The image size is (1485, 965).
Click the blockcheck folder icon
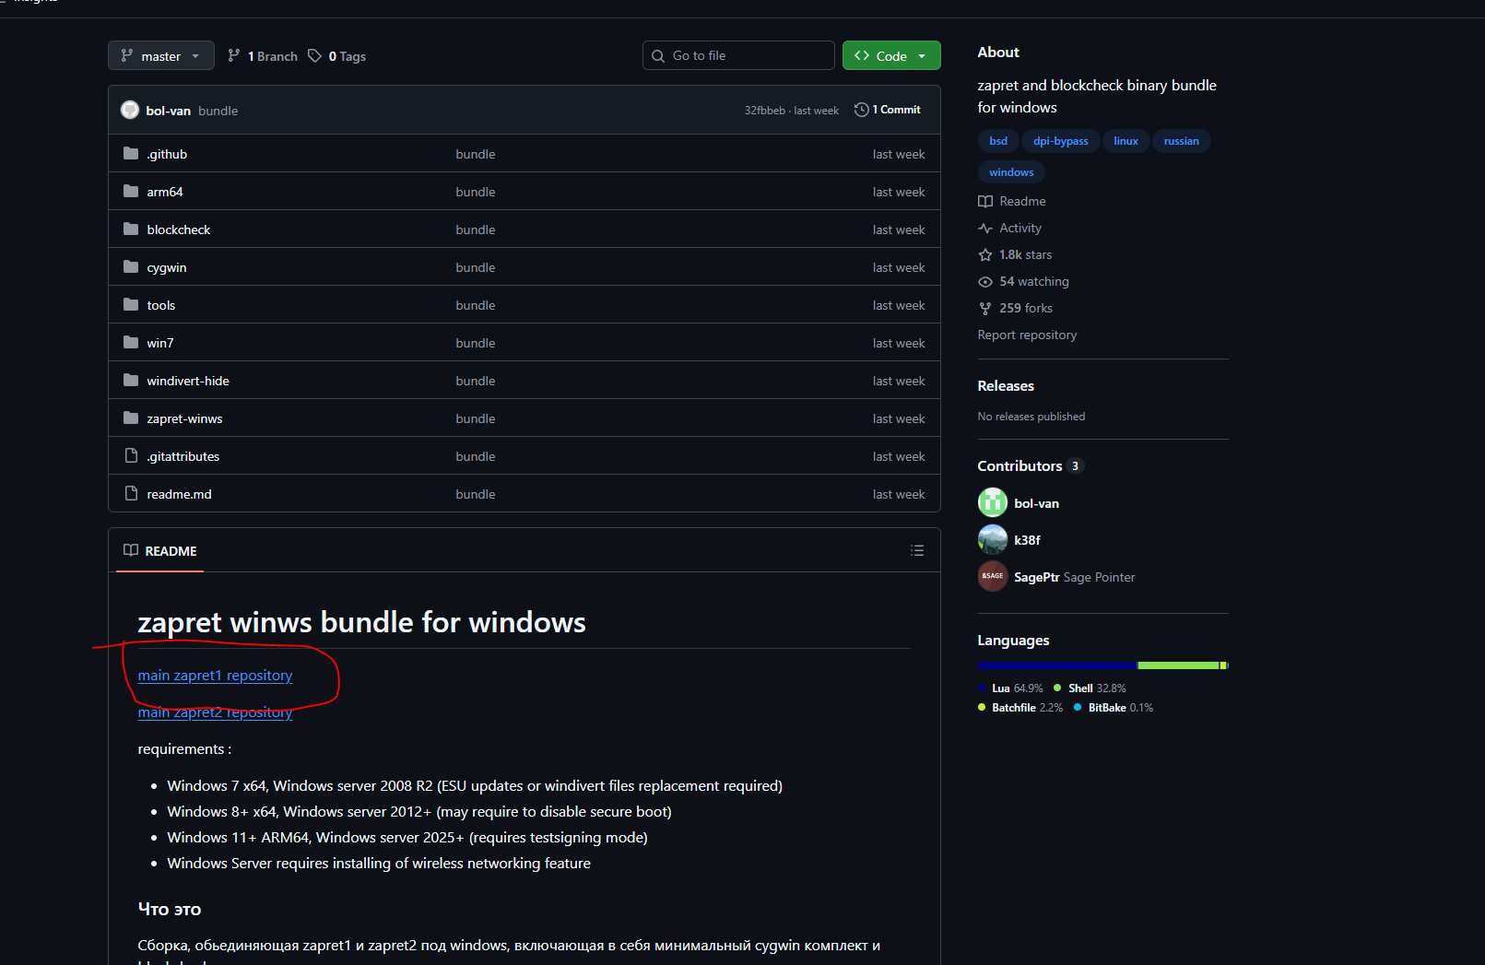[131, 229]
